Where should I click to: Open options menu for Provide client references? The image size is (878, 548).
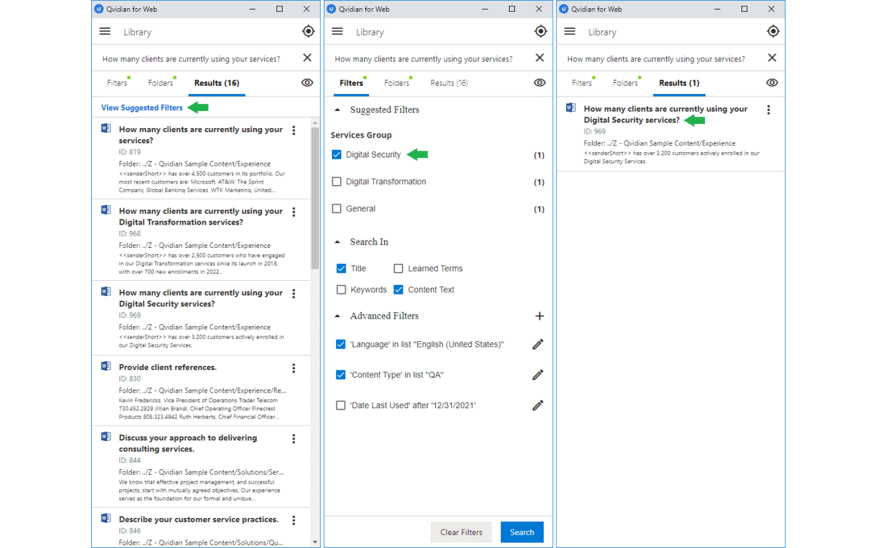pyautogui.click(x=294, y=369)
